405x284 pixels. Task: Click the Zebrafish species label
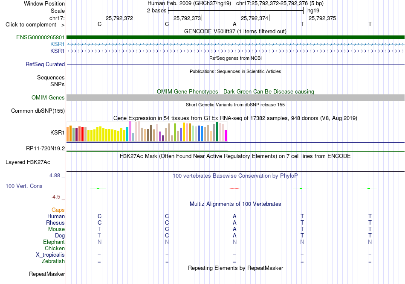(x=53, y=261)
